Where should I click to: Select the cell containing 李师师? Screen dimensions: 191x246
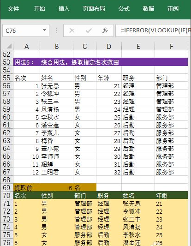(56, 156)
